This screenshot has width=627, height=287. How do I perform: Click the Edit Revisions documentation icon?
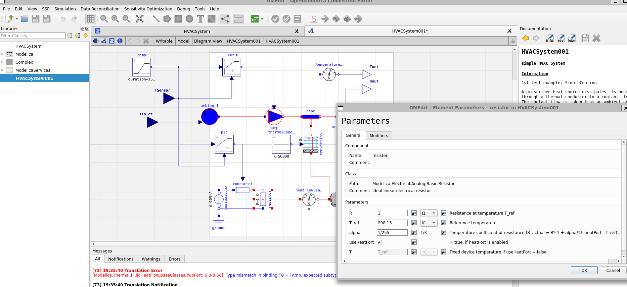pyautogui.click(x=561, y=38)
